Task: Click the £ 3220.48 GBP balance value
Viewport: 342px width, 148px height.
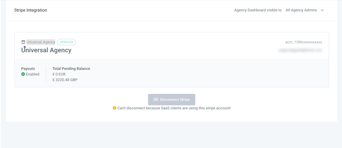Action: point(65,80)
